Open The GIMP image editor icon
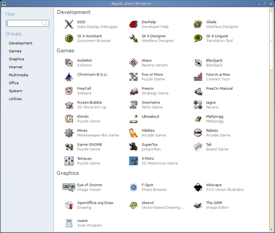This screenshot has width=275, height=233. pos(198,205)
